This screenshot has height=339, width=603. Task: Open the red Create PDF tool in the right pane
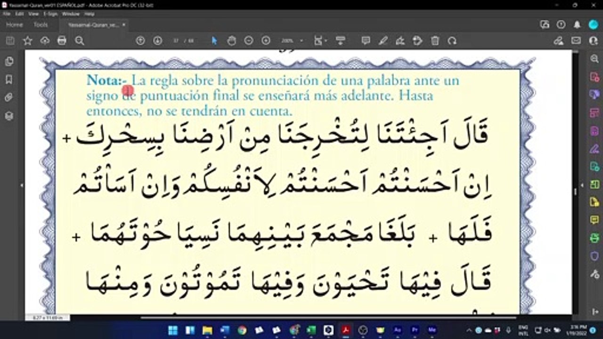pyautogui.click(x=594, y=76)
